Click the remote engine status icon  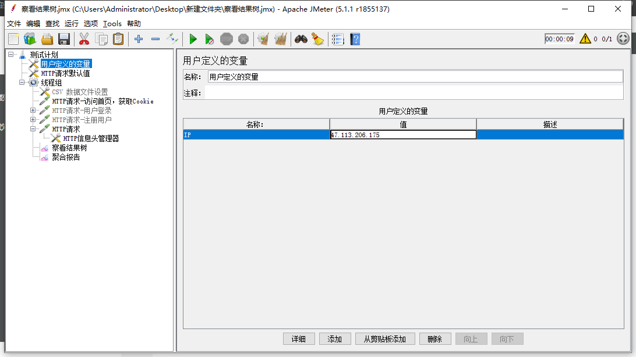[x=623, y=38]
